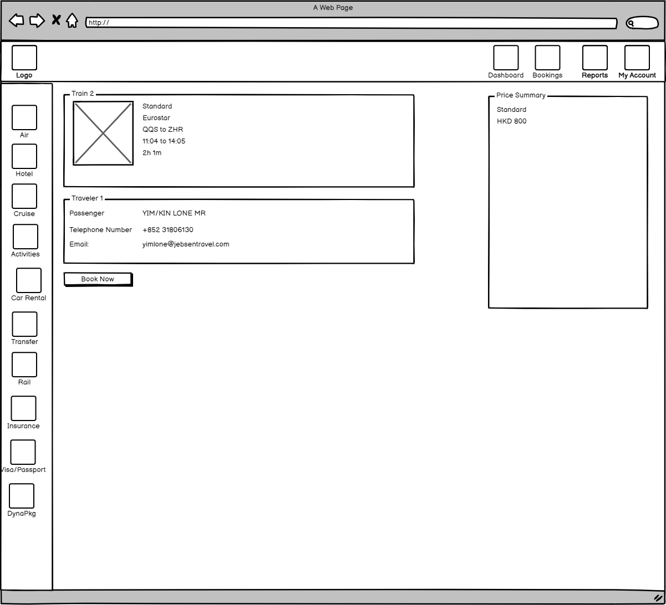Image resolution: width=666 pixels, height=605 pixels.
Task: Open the Rail booking icon
Action: pos(24,365)
